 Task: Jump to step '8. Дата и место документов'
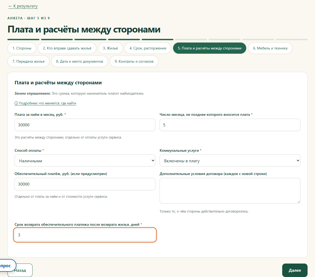click(x=80, y=61)
